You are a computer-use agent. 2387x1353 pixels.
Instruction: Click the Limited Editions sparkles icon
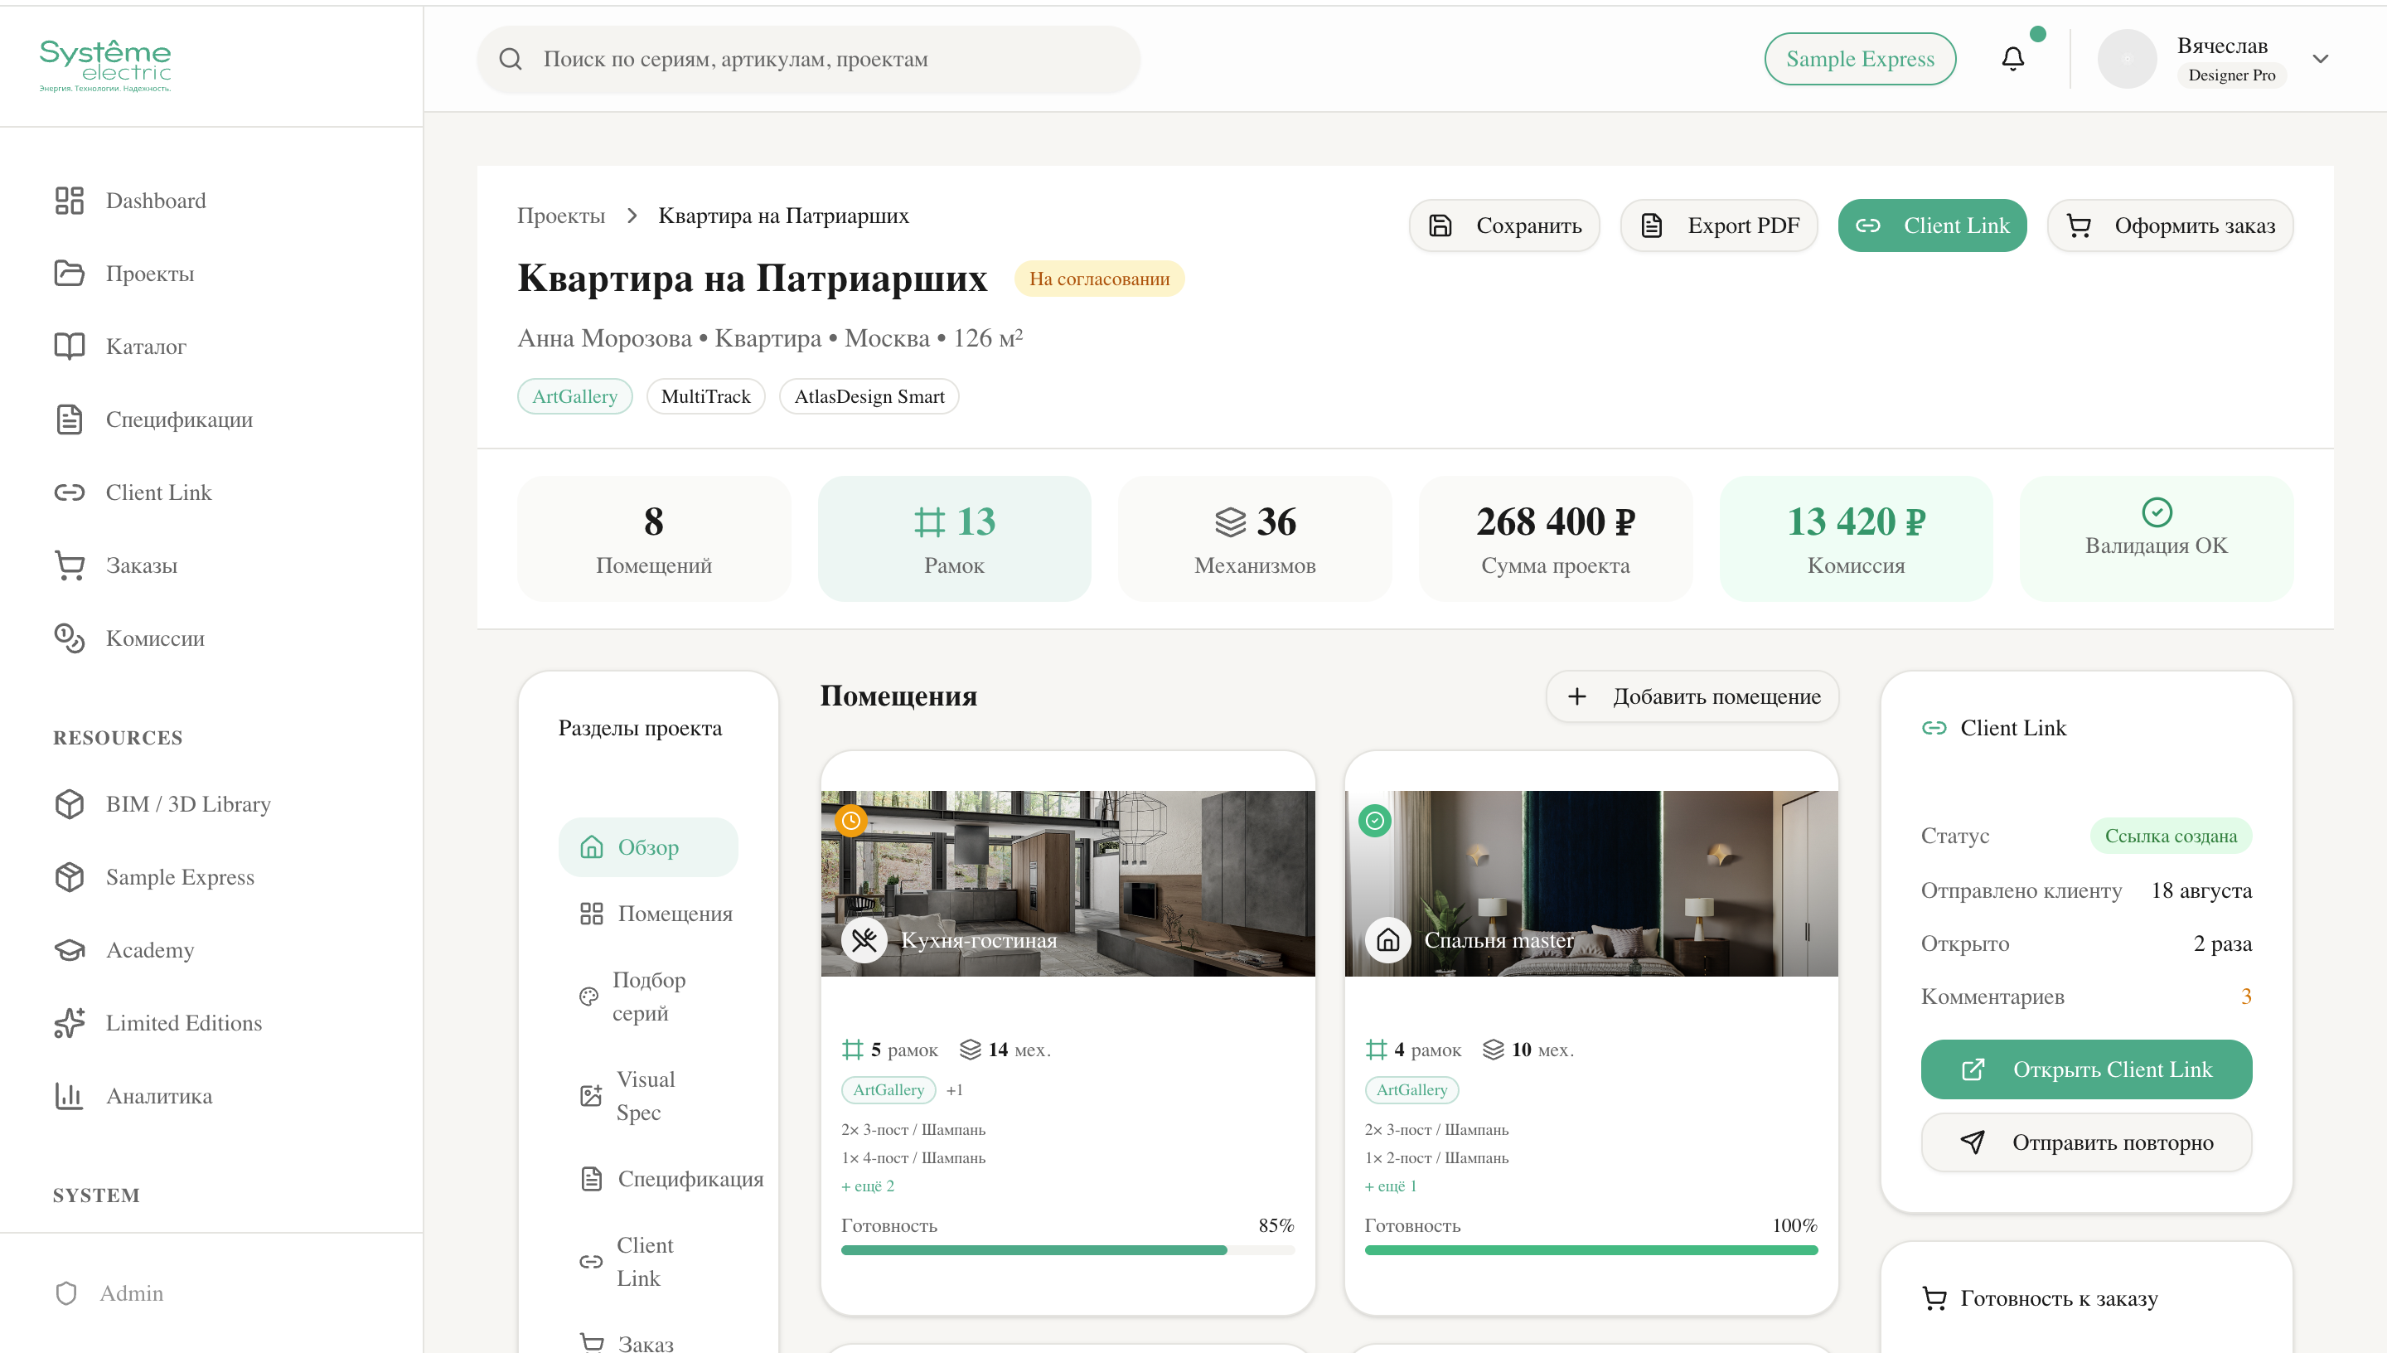pos(69,1023)
